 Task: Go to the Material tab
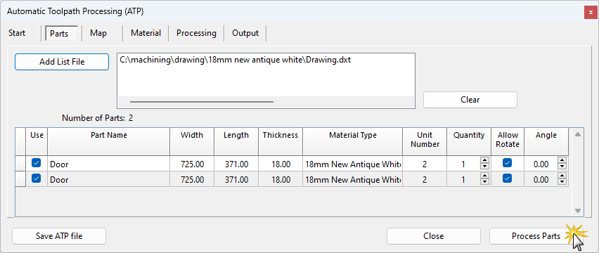(146, 33)
